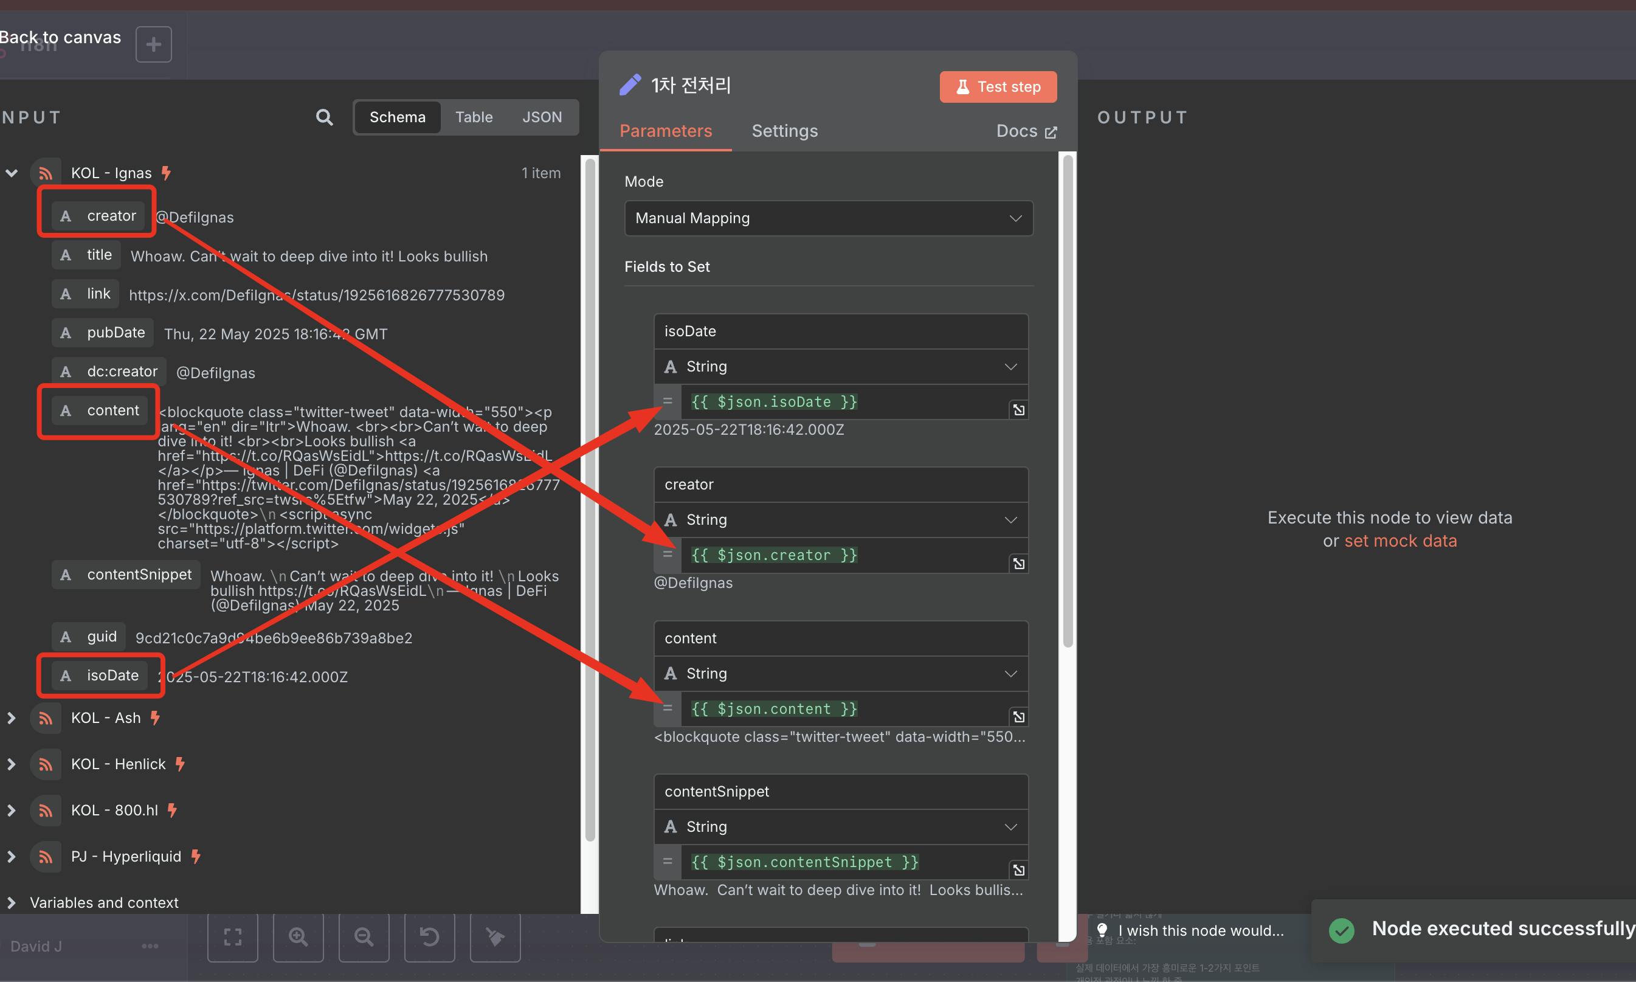Viewport: 1636px width, 982px height.
Task: Click the set mock data link
Action: point(1400,541)
